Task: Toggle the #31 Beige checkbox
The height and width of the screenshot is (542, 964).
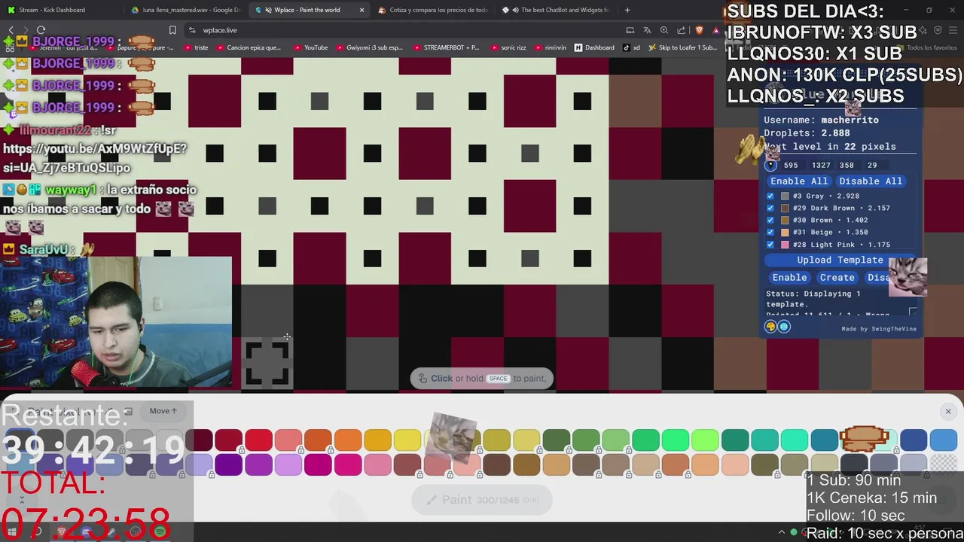Action: (770, 232)
